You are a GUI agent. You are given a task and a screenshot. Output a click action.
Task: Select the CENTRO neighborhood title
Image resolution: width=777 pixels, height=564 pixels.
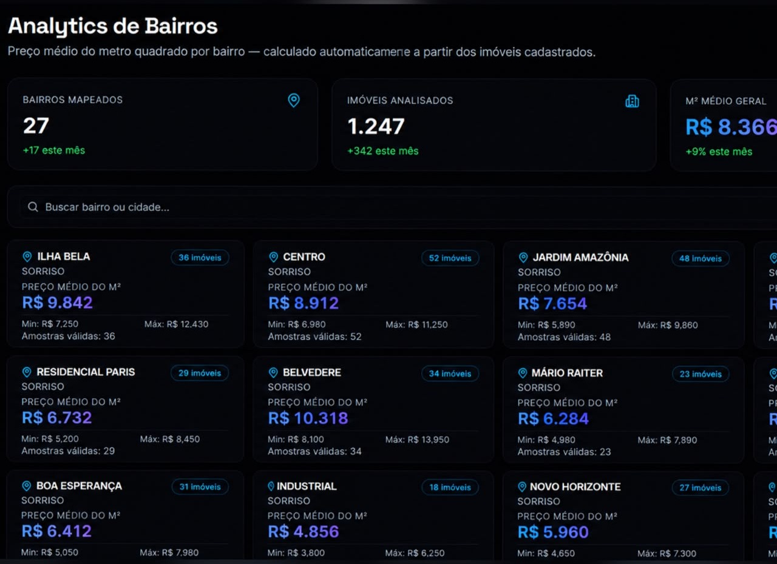pyautogui.click(x=304, y=257)
